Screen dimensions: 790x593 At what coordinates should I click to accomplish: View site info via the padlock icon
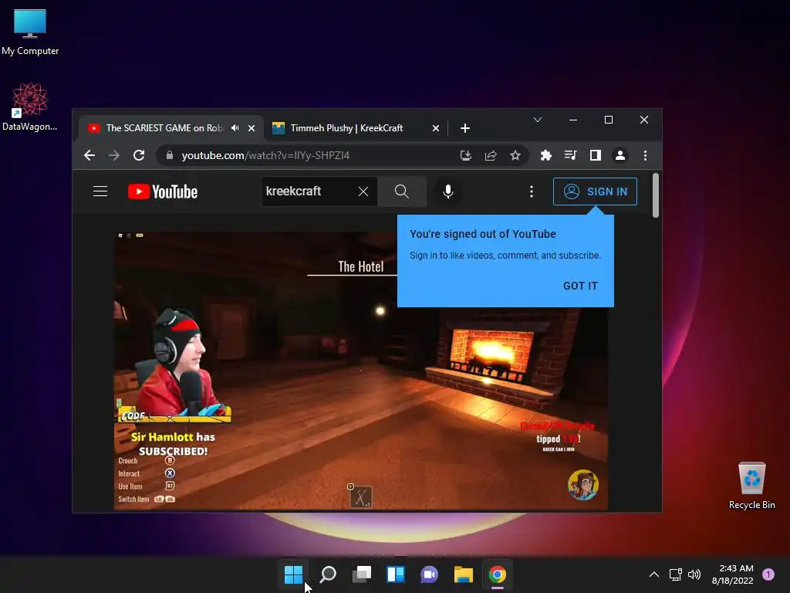point(170,155)
